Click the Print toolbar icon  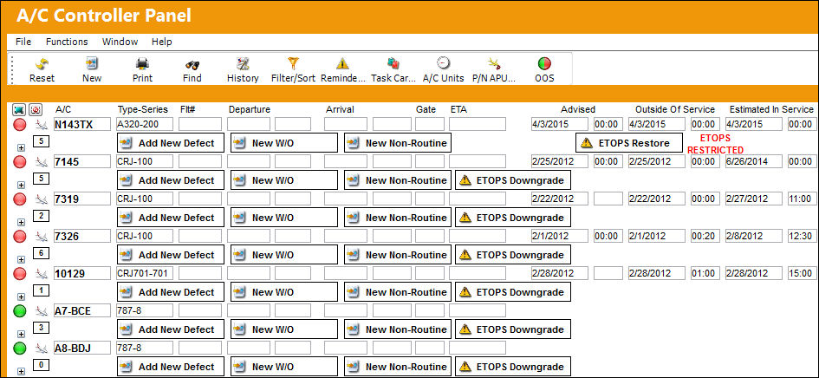coord(142,64)
